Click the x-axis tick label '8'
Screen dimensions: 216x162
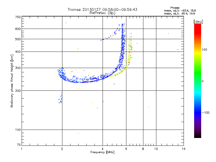pyautogui.click(x=143, y=149)
